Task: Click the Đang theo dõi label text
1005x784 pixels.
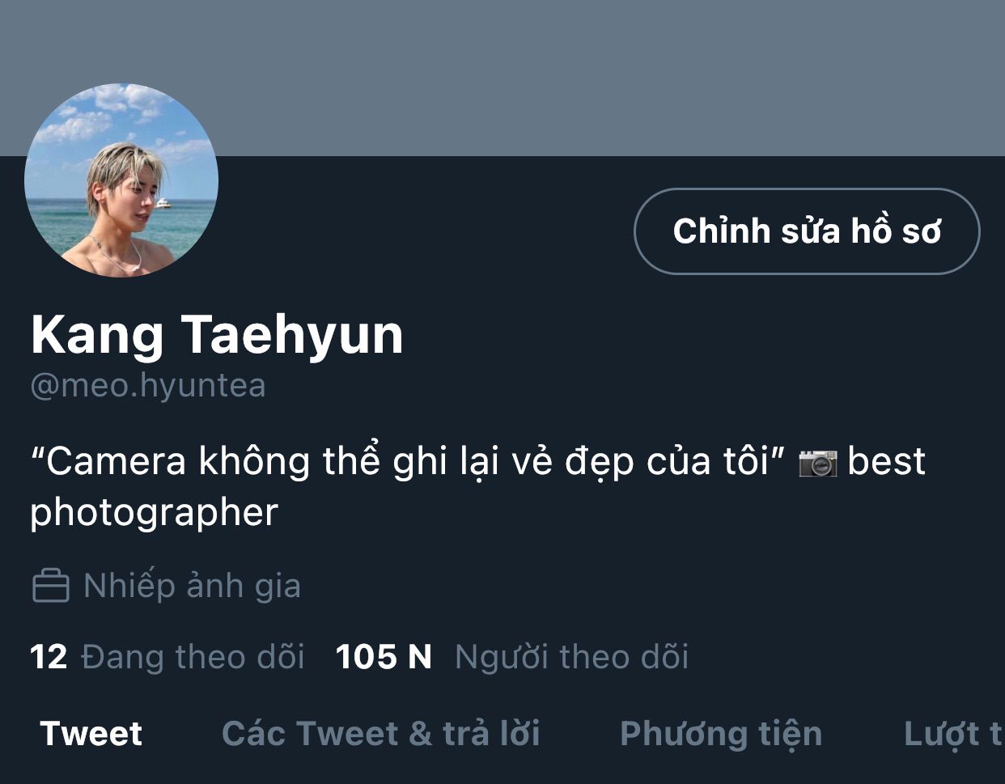Action: pyautogui.click(x=193, y=657)
